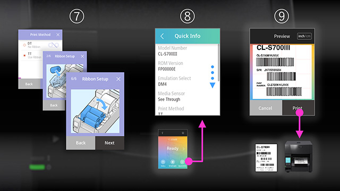This screenshot has width=340, height=191.
Task: Toggle the inch/cm unit switch
Action: click(304, 36)
